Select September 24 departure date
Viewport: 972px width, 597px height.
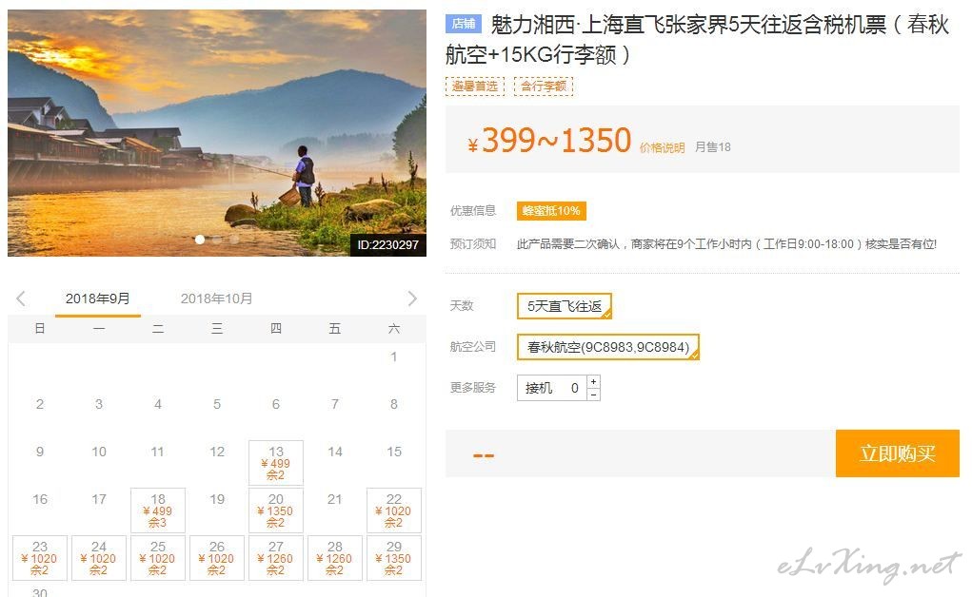99,558
